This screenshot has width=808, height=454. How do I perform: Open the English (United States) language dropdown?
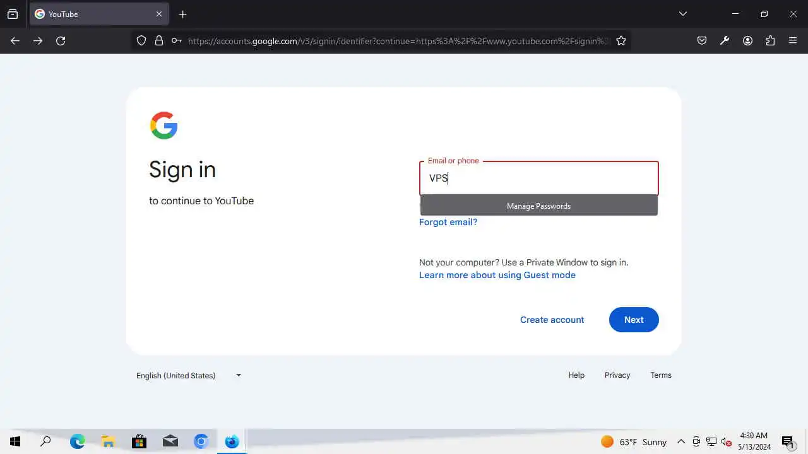189,375
